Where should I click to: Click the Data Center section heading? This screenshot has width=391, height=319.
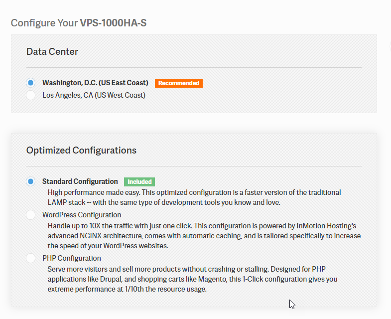point(52,51)
